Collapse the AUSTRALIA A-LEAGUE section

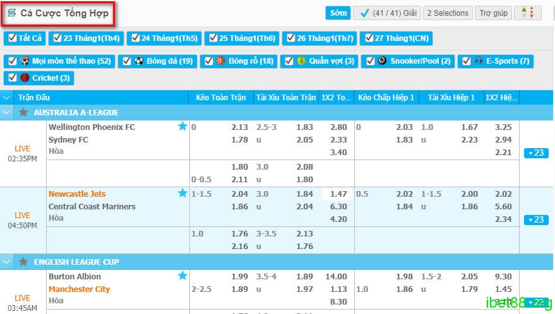[6, 112]
